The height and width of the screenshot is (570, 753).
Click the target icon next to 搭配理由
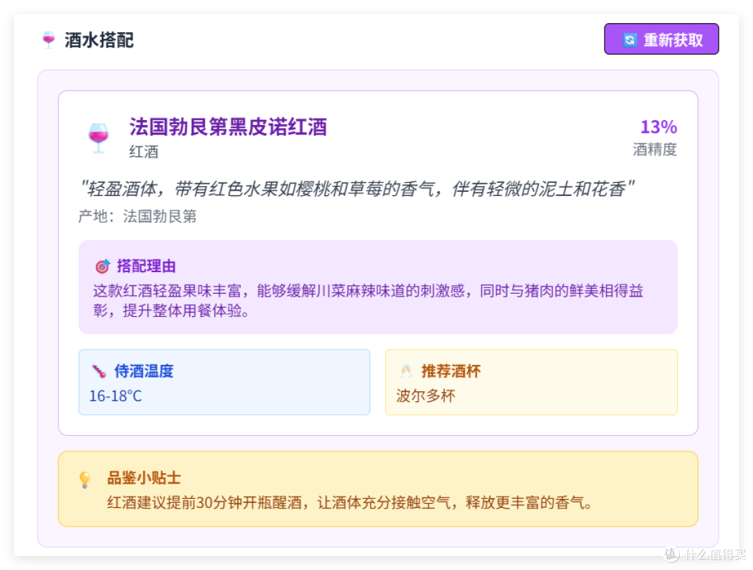point(102,266)
